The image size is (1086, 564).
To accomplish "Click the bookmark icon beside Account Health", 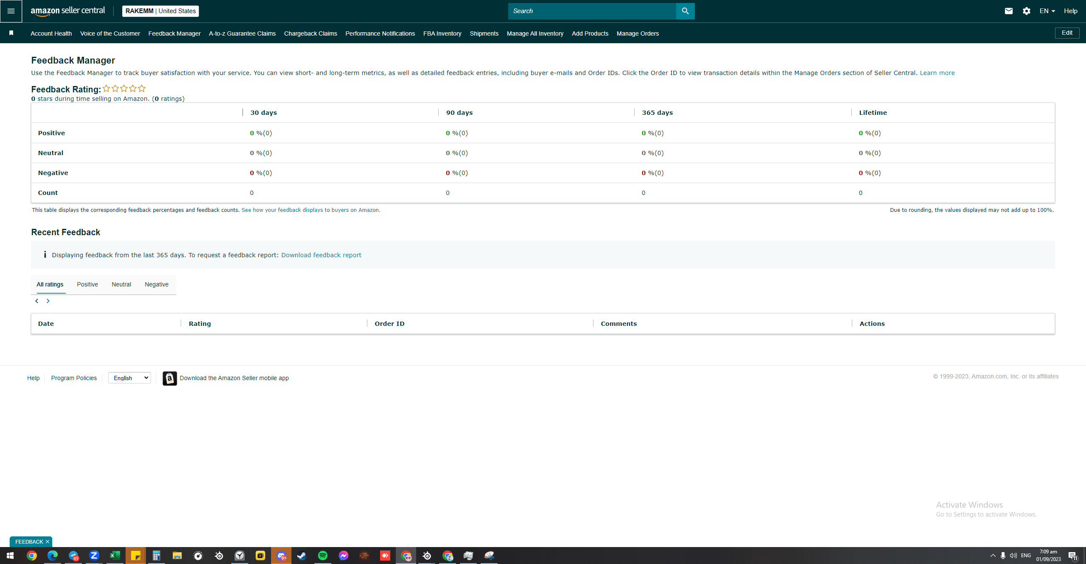I will pos(11,33).
